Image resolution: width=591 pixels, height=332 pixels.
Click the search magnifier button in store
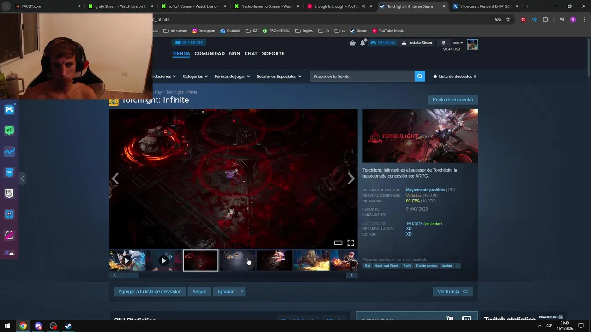[420, 76]
